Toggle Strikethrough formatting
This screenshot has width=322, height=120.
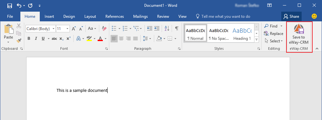pyautogui.click(x=54, y=38)
